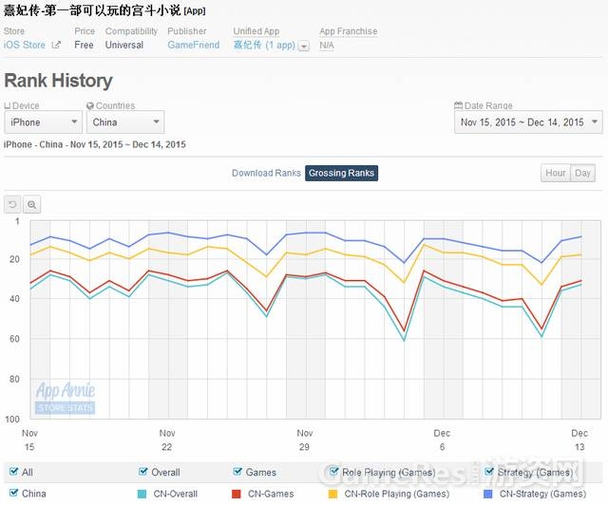
Task: Click the calendar icon beside Date Range
Action: 458,105
